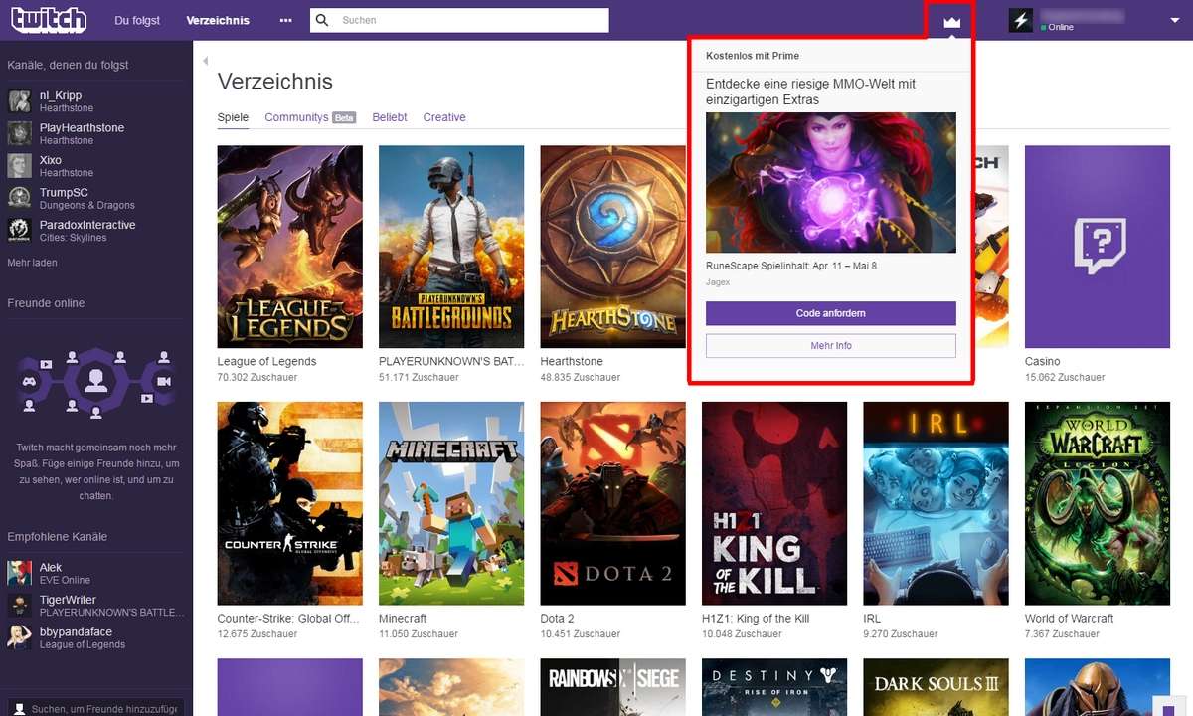Click the Kostenlos mit Prime header

pyautogui.click(x=753, y=56)
